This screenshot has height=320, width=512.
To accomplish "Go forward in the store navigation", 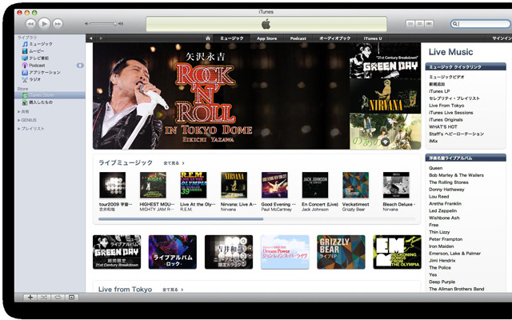I will [x=101, y=38].
